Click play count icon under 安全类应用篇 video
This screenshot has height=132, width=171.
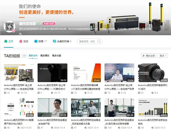[5, 93]
